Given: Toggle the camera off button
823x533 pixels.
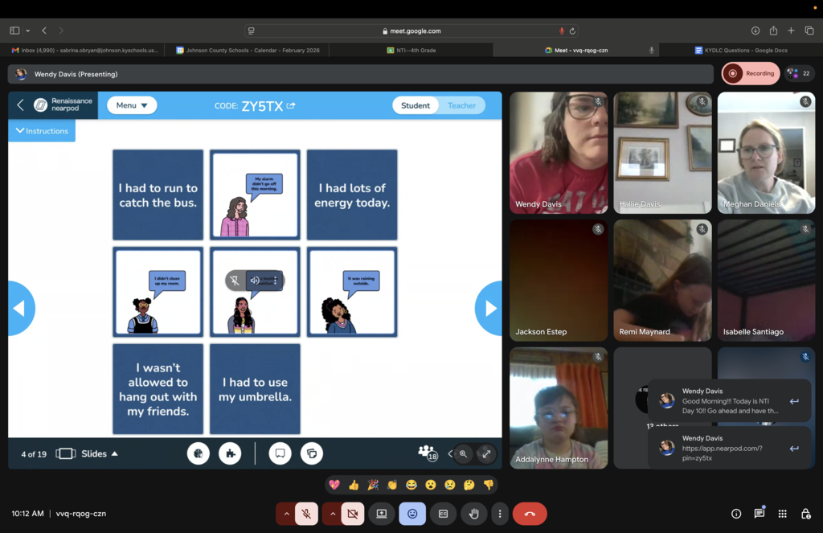Looking at the screenshot, I should pyautogui.click(x=352, y=514).
